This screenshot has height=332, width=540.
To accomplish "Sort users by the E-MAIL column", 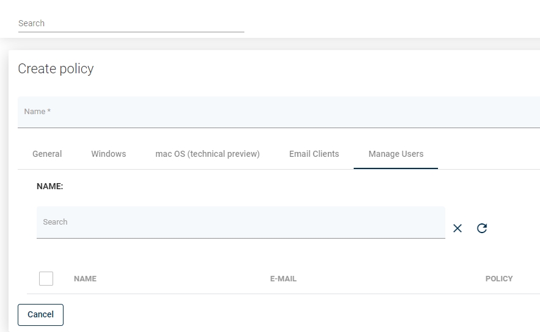I will click(283, 279).
